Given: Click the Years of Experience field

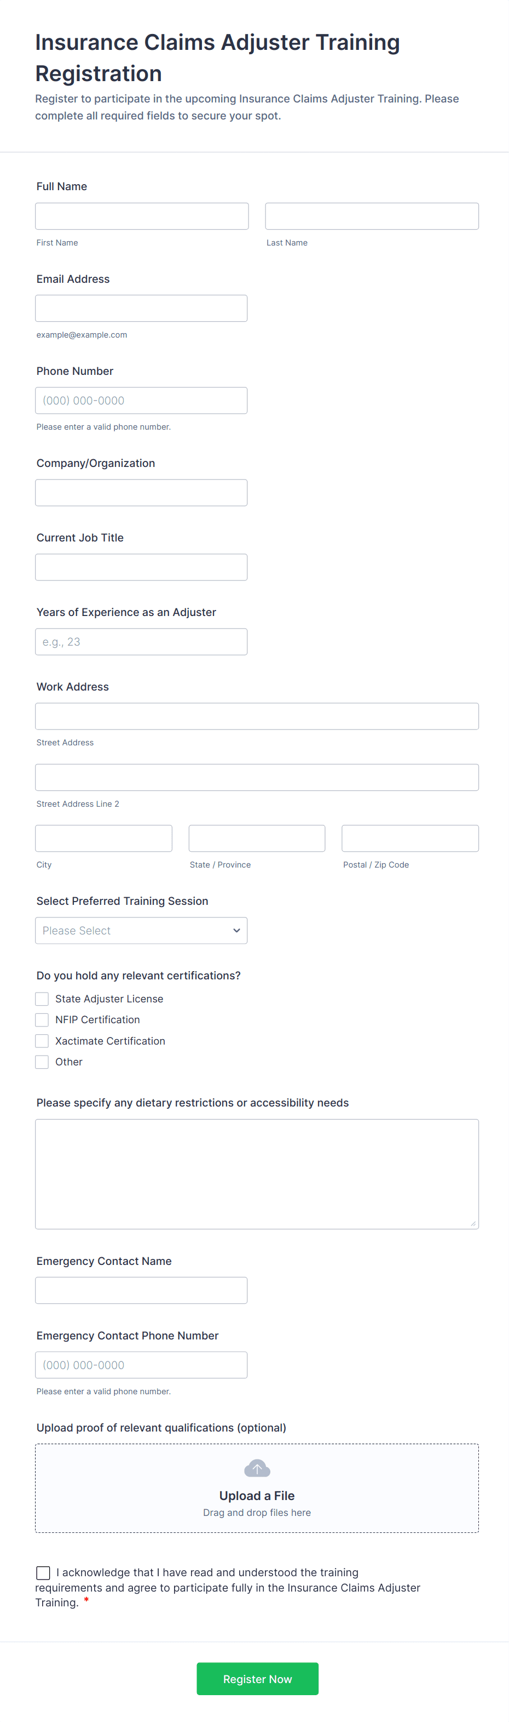Looking at the screenshot, I should pyautogui.click(x=141, y=642).
